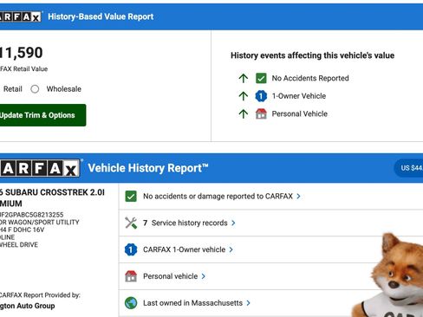423x317 pixels.
Task: Click the CARFAX logo in Value Report header
Action: [x=20, y=16]
